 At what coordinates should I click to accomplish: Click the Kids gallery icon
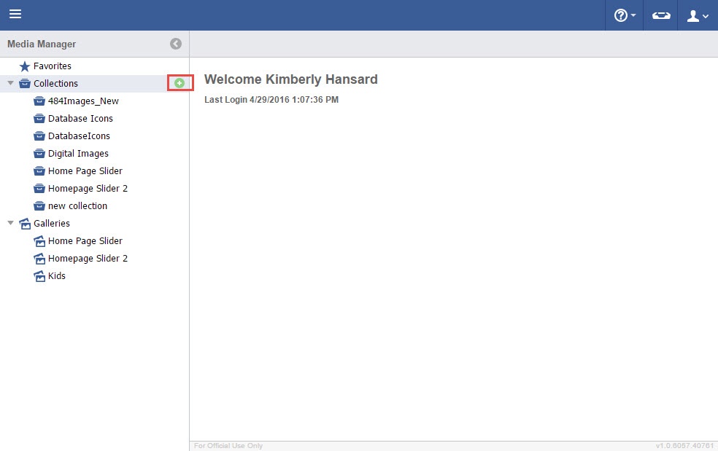point(39,276)
